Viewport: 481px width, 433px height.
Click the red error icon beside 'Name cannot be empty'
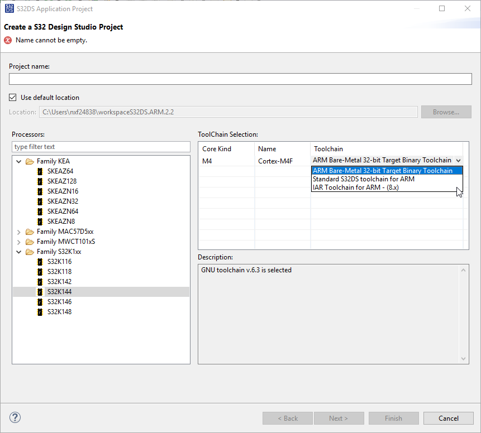pos(8,40)
